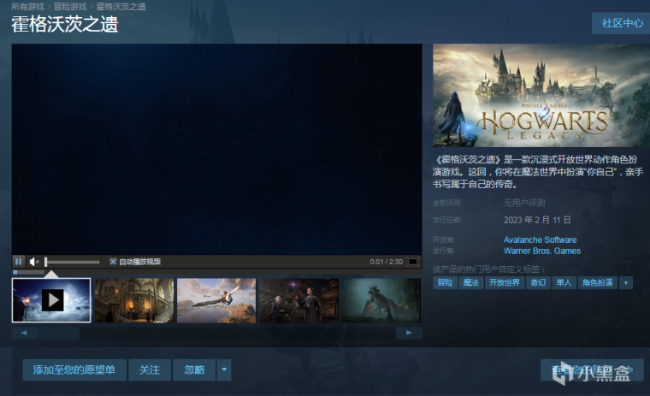Open Warner Bros. Games publisher link
This screenshot has height=396, width=650.
[542, 251]
